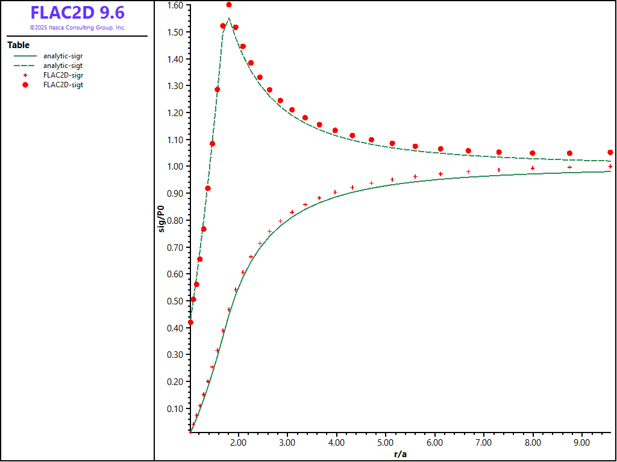Click the rightmost red plus data point
The image size is (617, 462).
click(610, 167)
